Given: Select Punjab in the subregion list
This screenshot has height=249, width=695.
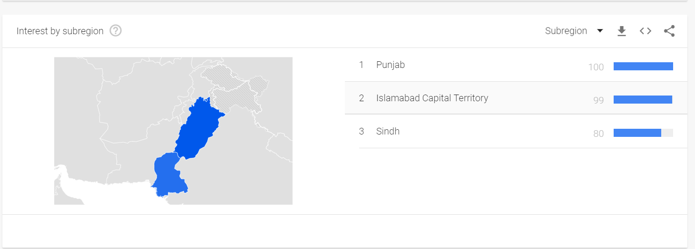Looking at the screenshot, I should 391,65.
